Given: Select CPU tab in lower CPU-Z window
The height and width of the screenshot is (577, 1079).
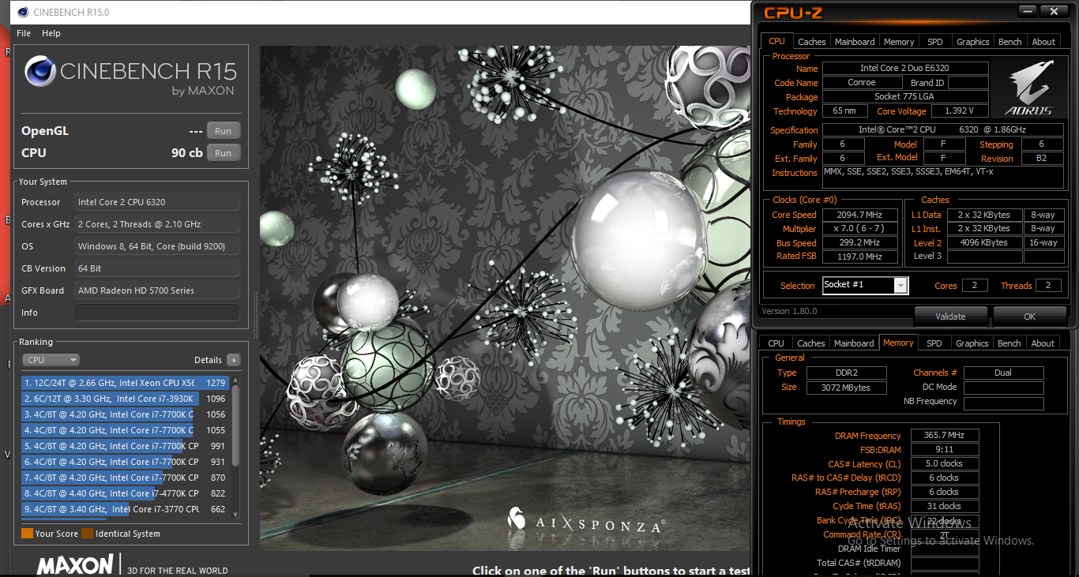Looking at the screenshot, I should [x=776, y=343].
